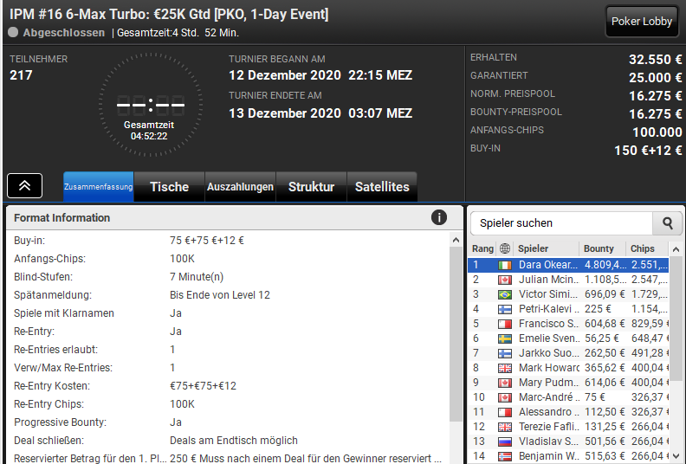Open the Satellites tab
Image resolution: width=686 pixels, height=464 pixels.
[x=382, y=187]
